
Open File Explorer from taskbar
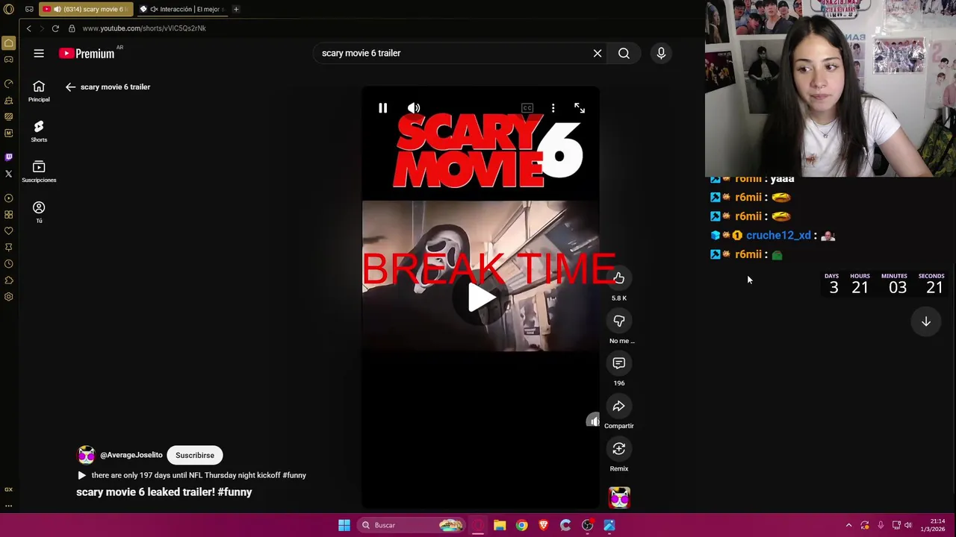500,525
